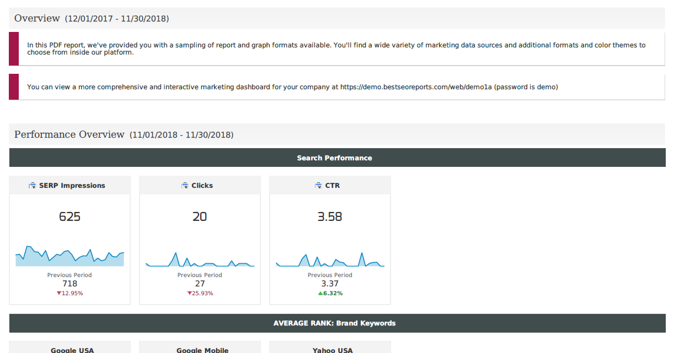Click the Overview section heading
The width and height of the screenshot is (674, 353).
pos(37,19)
